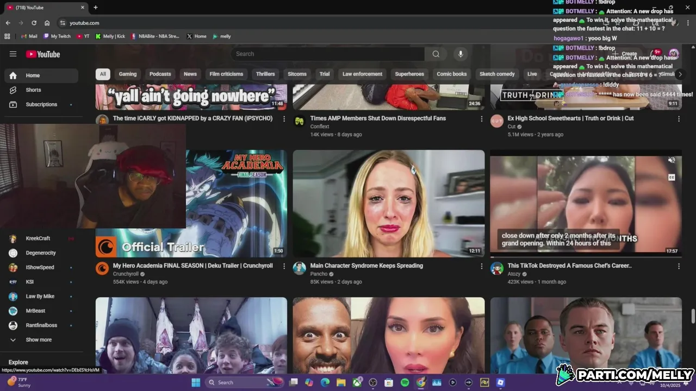Select the All category chip
Image resolution: width=696 pixels, height=391 pixels.
point(103,74)
